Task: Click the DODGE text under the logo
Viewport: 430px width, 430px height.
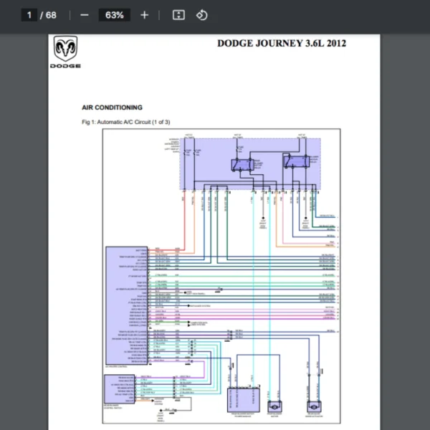Action: (x=65, y=66)
